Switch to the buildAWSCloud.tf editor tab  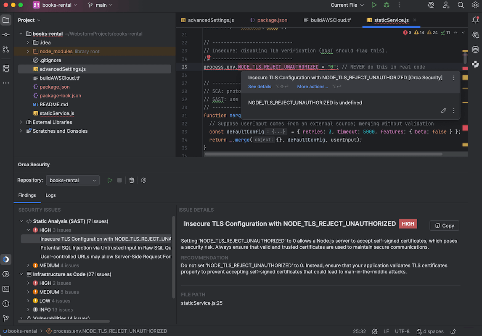(327, 20)
